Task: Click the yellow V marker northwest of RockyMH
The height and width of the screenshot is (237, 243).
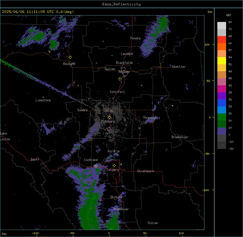Action: tap(49, 52)
